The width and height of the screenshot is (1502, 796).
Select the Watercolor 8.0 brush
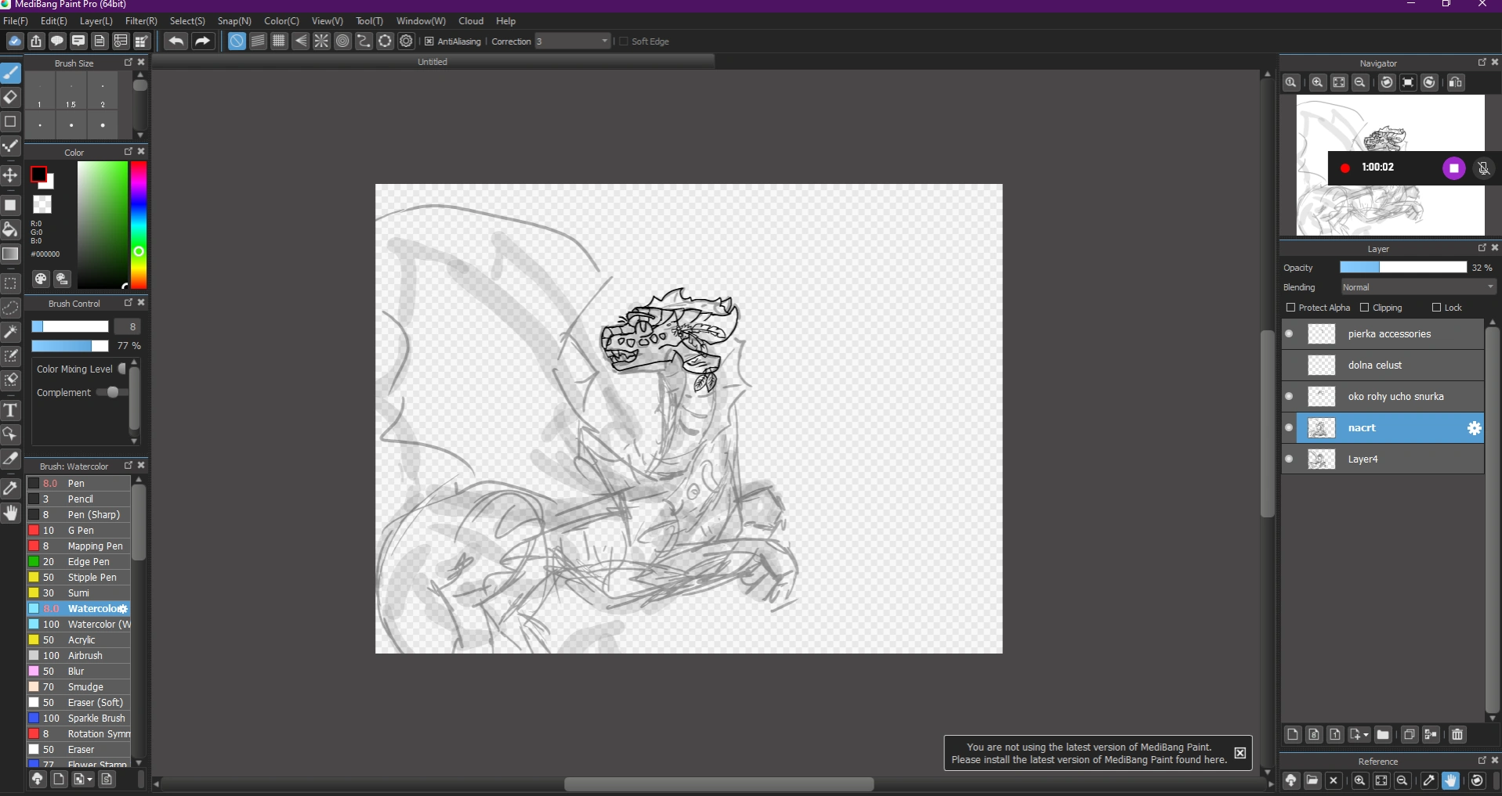[x=78, y=608]
